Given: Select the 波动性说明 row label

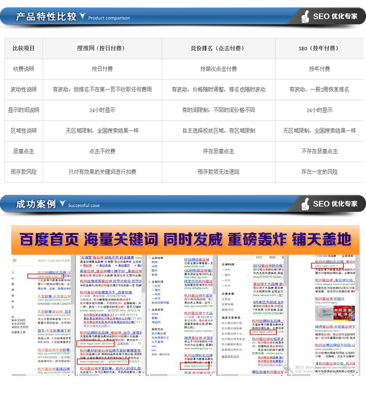Looking at the screenshot, I should [x=23, y=90].
